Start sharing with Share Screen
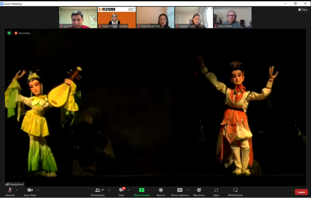Screen dimensions: 311x198 (x=142, y=192)
